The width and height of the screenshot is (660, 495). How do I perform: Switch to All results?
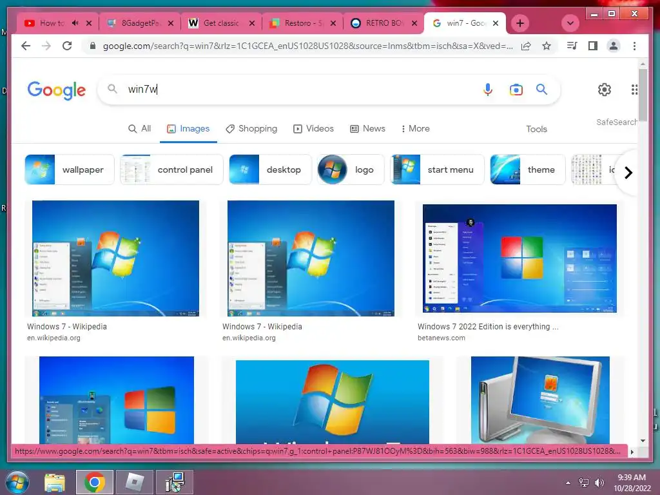(x=139, y=128)
